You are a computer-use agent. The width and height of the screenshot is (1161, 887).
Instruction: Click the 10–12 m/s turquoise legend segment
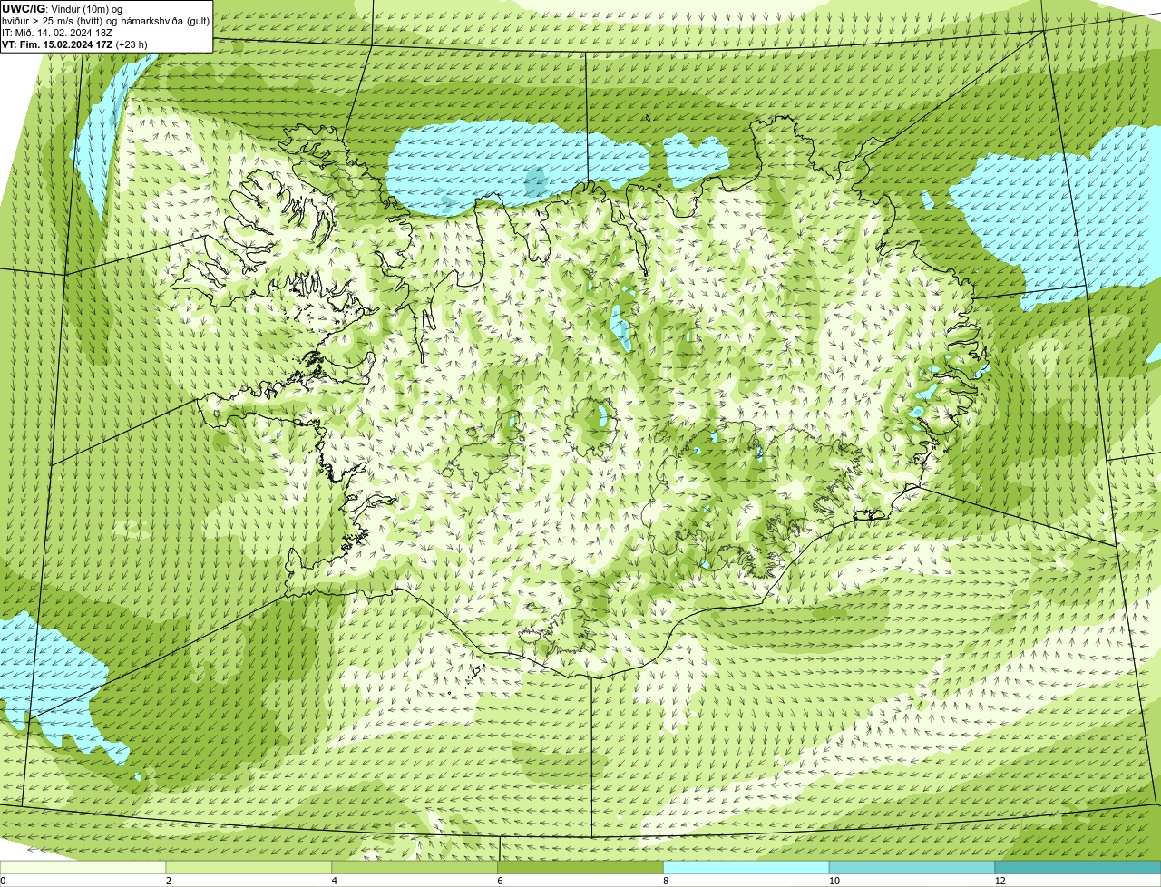coord(912,868)
